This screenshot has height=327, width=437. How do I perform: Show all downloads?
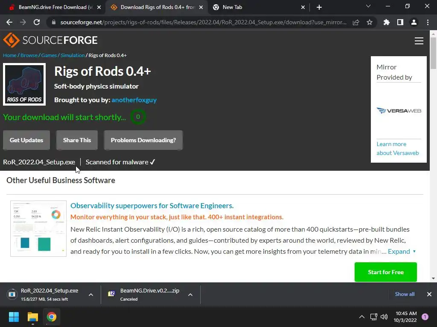click(405, 294)
